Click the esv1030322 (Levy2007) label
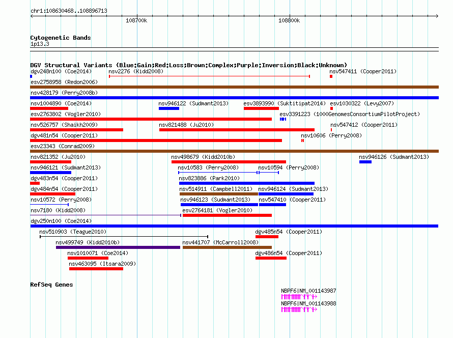 362,103
